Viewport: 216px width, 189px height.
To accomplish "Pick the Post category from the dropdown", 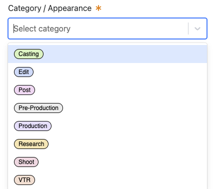I will (107, 90).
